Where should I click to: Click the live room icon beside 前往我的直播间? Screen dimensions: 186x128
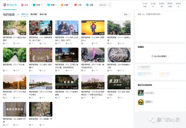pos(153,56)
